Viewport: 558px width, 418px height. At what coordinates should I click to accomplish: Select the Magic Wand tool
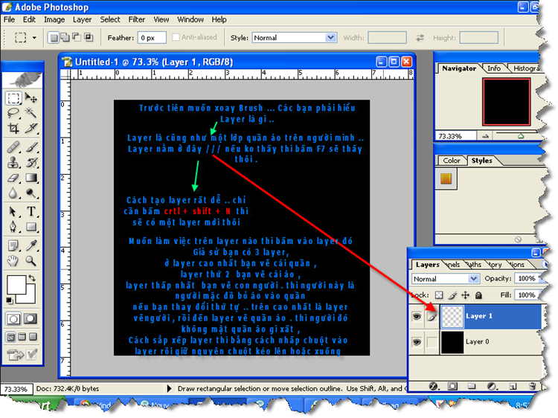tap(31, 113)
